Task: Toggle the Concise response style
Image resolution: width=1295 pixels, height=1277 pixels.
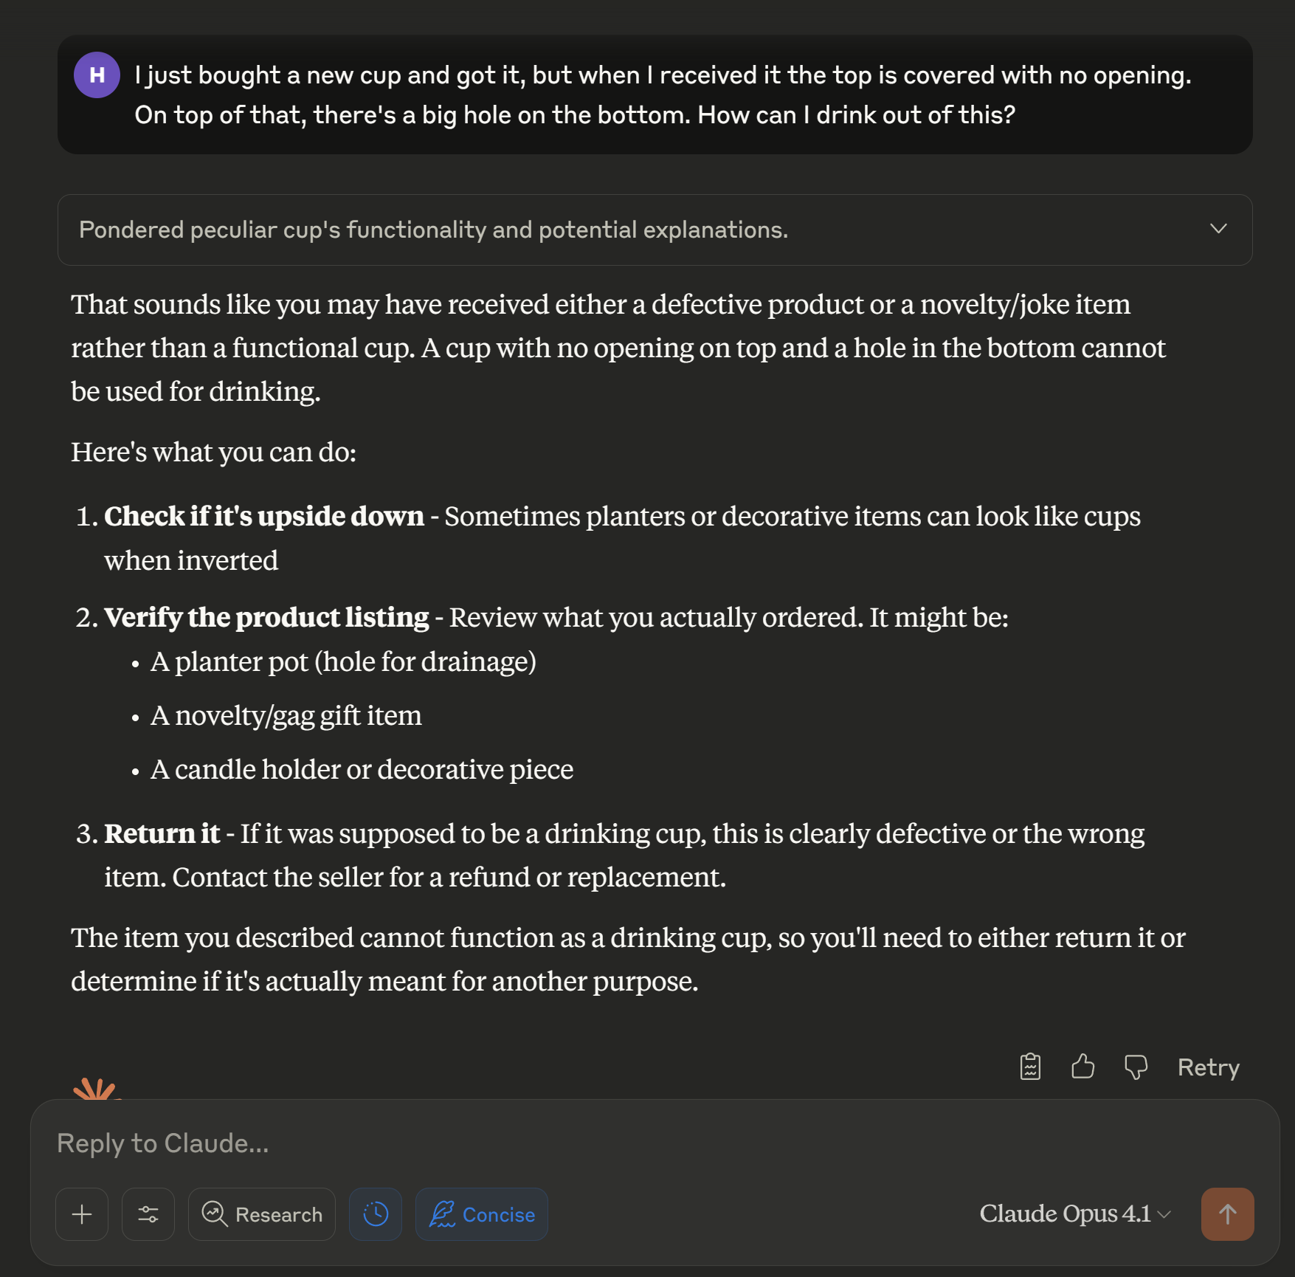Action: (x=482, y=1214)
